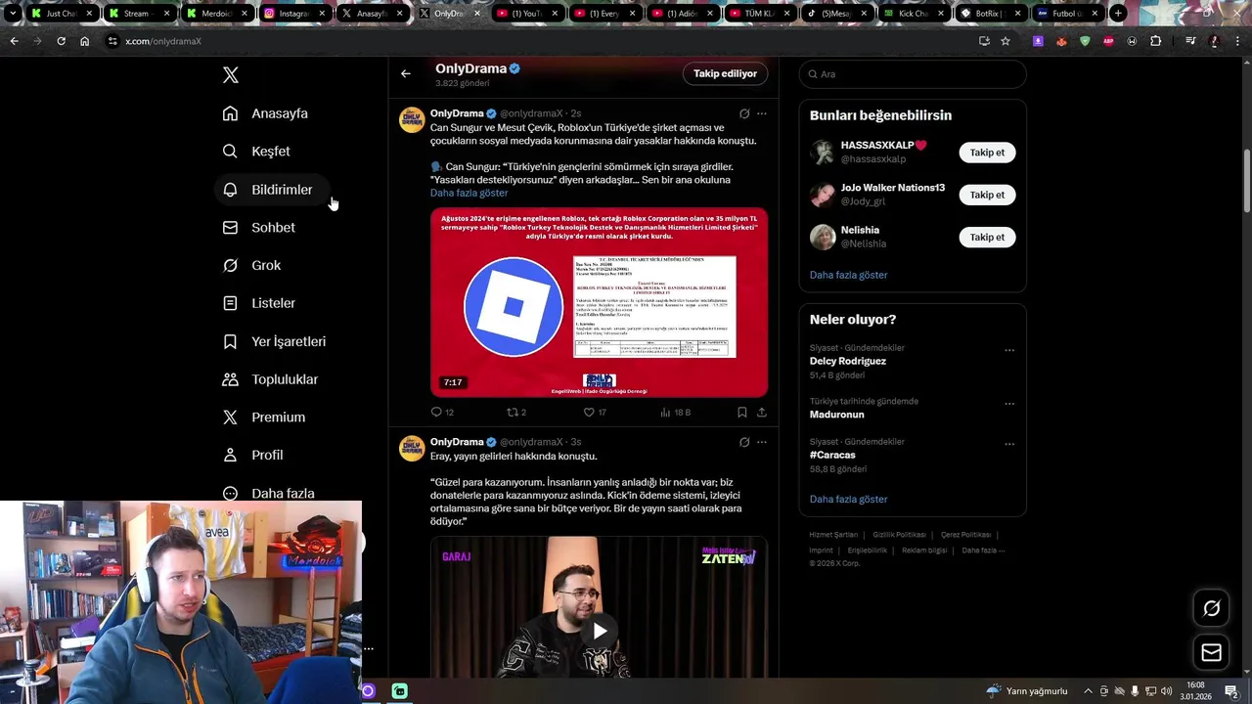This screenshot has height=704, width=1252.
Task: Open Profil in the sidebar
Action: coord(253,456)
